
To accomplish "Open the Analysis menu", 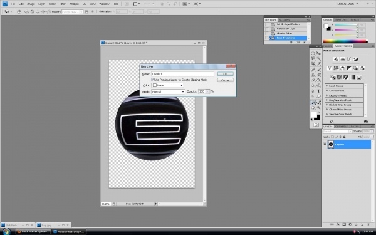I will [x=74, y=4].
